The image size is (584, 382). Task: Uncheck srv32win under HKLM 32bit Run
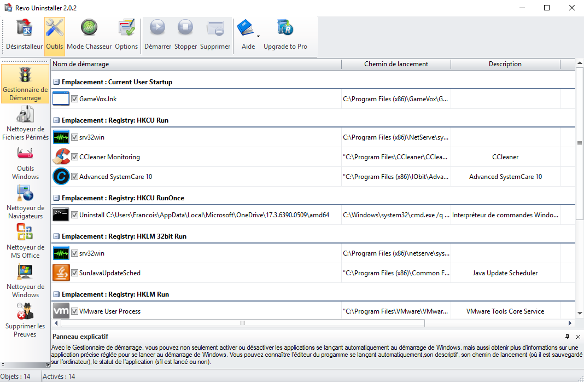74,253
